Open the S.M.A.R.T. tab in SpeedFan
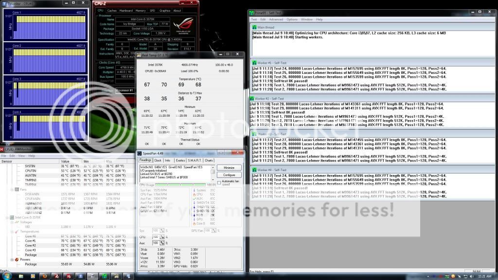The image size is (498, 280). tap(195, 160)
